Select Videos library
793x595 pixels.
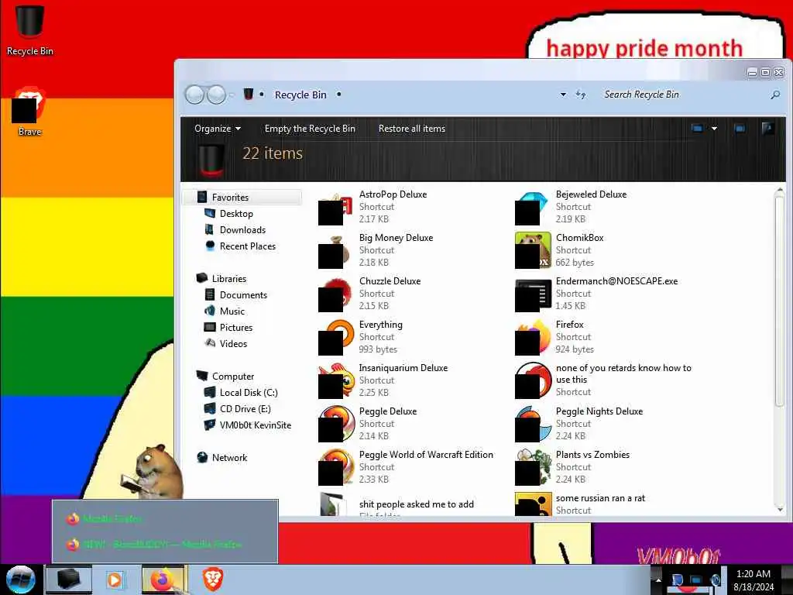pos(234,343)
